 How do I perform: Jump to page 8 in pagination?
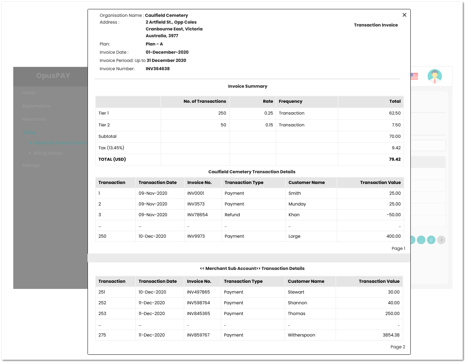point(431,240)
